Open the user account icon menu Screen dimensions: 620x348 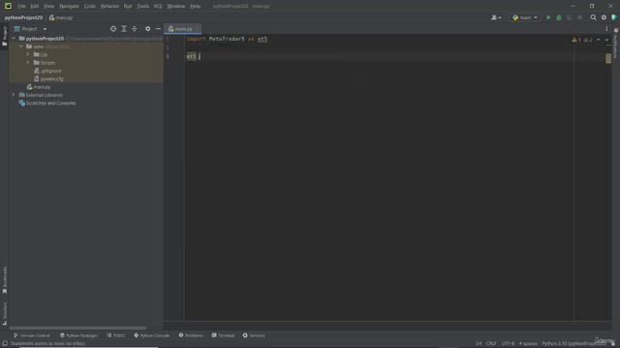(496, 17)
